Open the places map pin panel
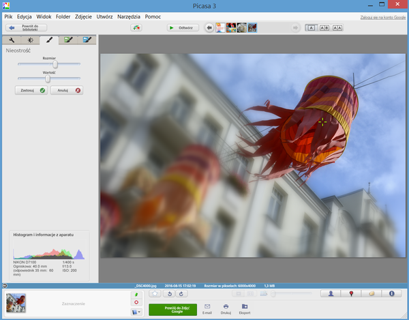The image size is (409, 320). click(351, 293)
